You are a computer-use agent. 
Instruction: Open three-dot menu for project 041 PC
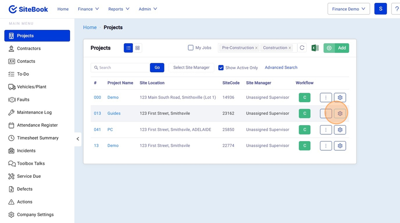pos(326,130)
